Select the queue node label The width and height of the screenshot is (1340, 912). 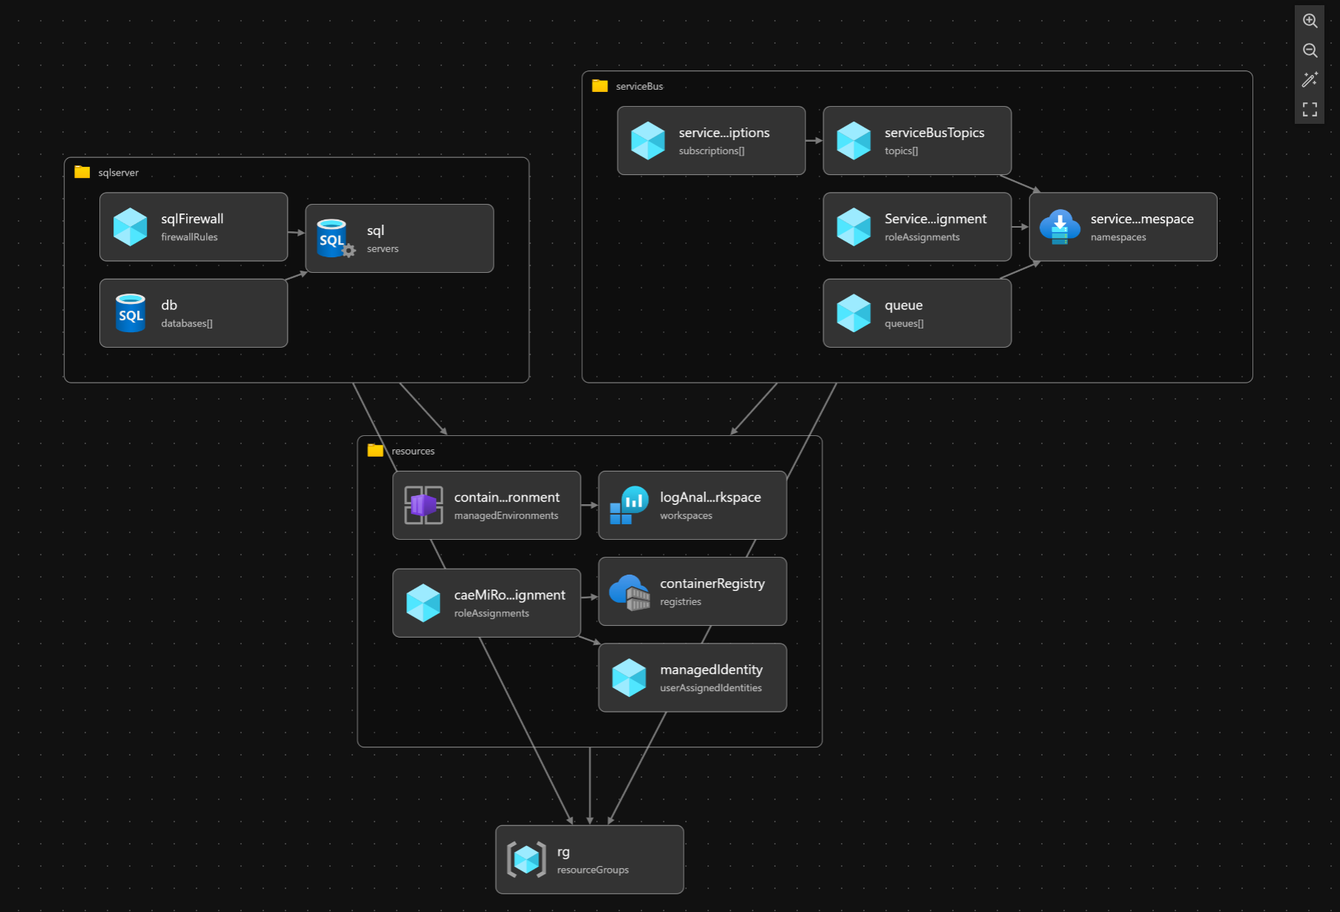coord(903,305)
